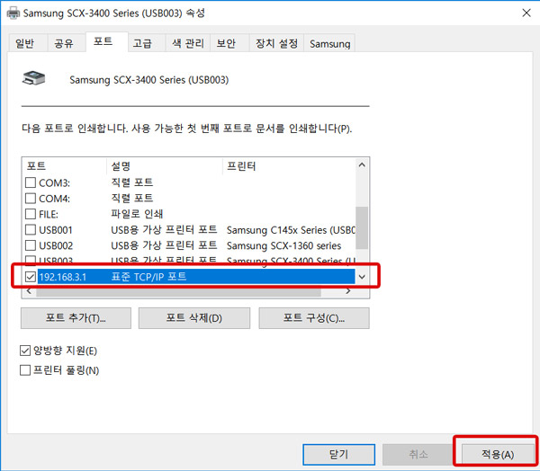This screenshot has height=471, width=540.
Task: Click USB002's USB용 가상 프린터 포트 description
Action: click(x=164, y=245)
